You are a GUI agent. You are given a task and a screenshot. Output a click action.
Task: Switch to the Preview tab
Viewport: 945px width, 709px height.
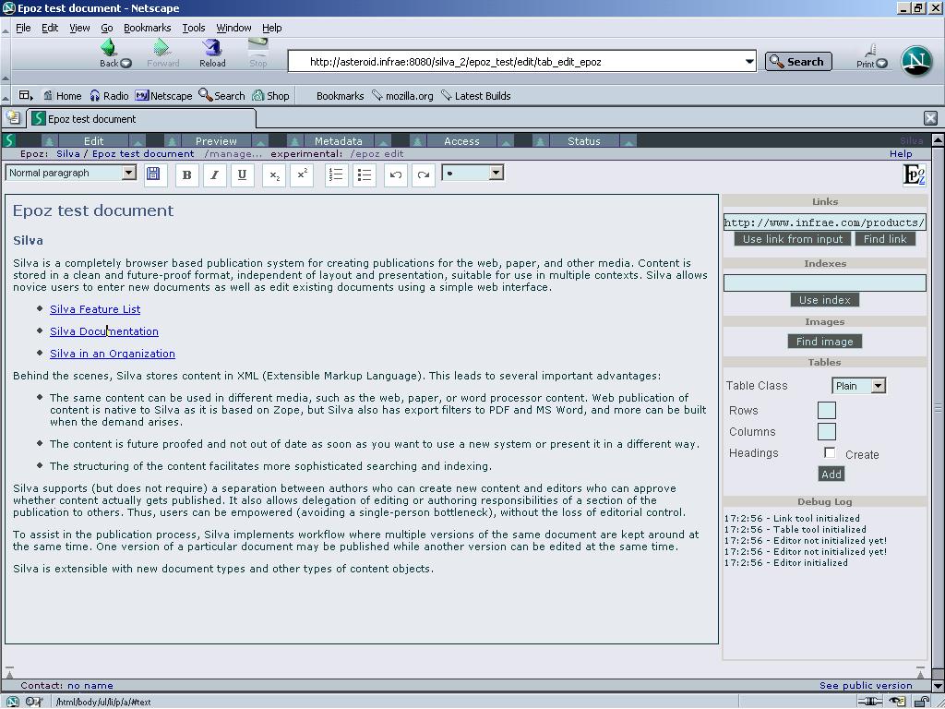point(216,140)
